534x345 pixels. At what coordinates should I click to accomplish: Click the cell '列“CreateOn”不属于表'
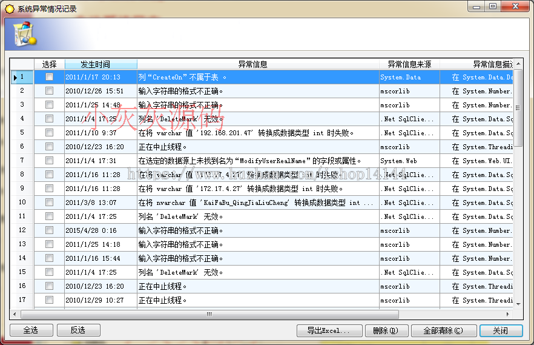(x=258, y=77)
